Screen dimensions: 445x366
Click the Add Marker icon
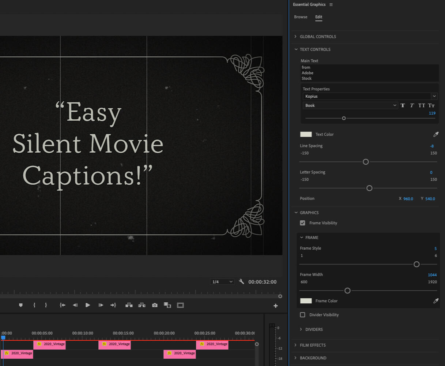tap(21, 305)
